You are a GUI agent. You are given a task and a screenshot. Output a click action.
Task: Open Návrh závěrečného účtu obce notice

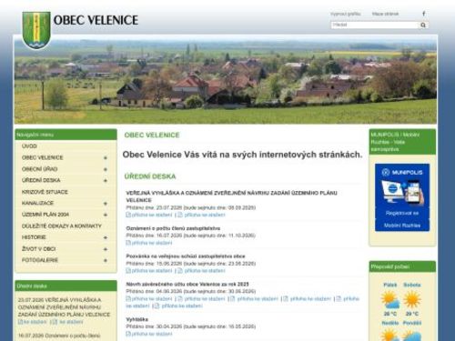tap(187, 284)
